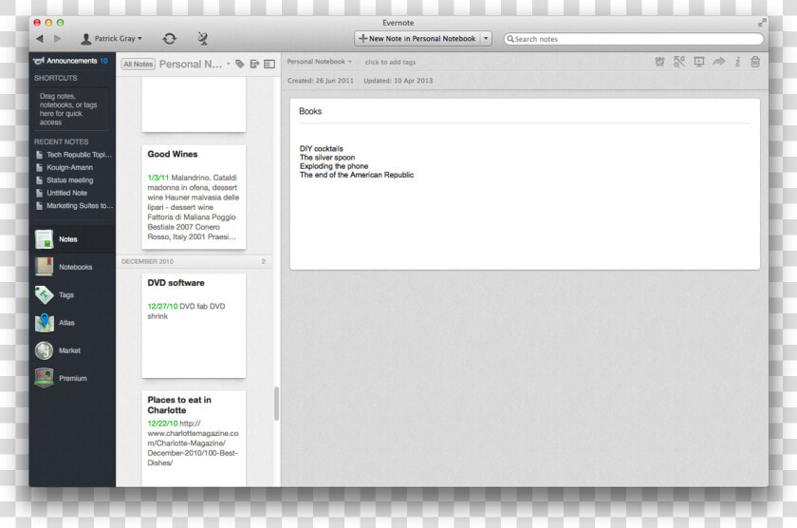Go back with the left arrow
The width and height of the screenshot is (797, 528).
point(40,39)
